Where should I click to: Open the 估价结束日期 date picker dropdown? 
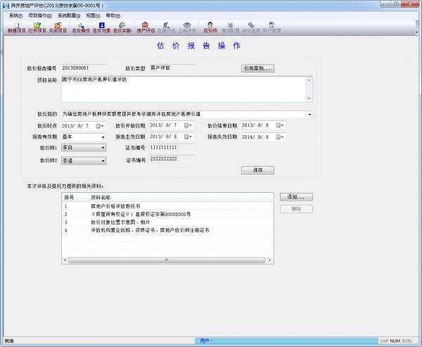point(280,125)
